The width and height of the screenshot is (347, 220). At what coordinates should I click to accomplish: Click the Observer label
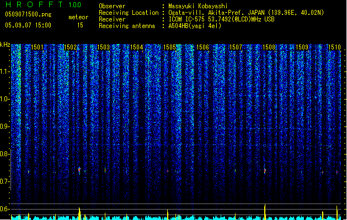click(x=112, y=6)
